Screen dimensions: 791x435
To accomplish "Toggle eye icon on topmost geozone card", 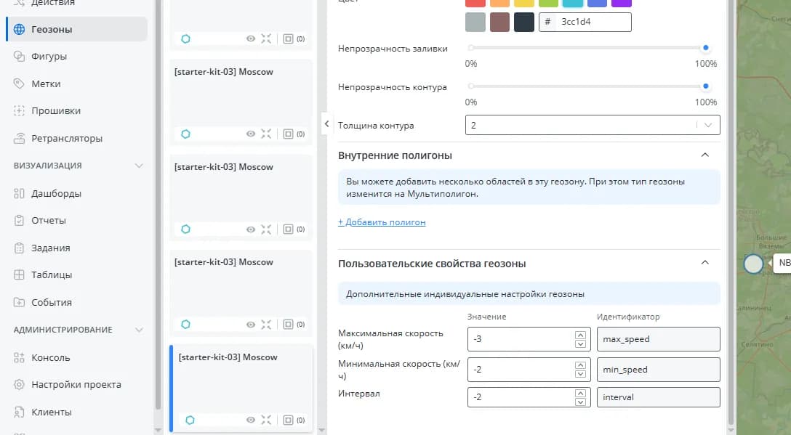I will [x=251, y=38].
